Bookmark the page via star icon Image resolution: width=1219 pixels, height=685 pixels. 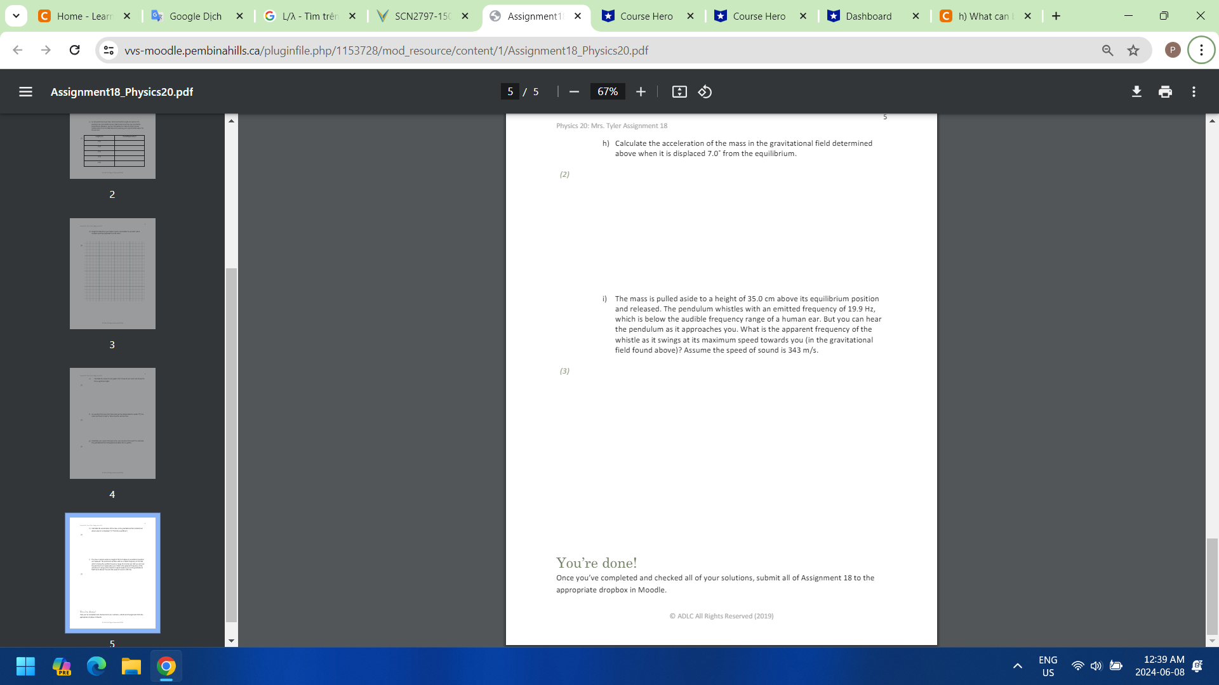1133,50
